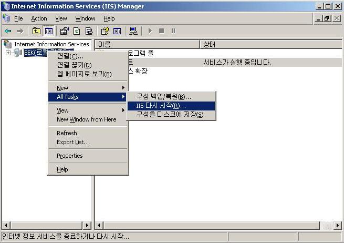The width and height of the screenshot is (344, 243).
Task: Select Refresh in the context menu
Action: pos(88,133)
